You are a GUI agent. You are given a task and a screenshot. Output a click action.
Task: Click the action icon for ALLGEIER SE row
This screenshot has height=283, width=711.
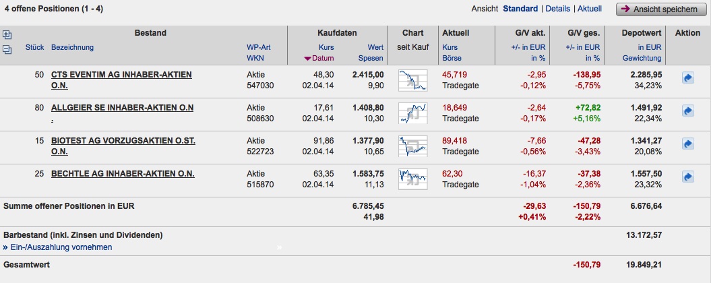[688, 111]
